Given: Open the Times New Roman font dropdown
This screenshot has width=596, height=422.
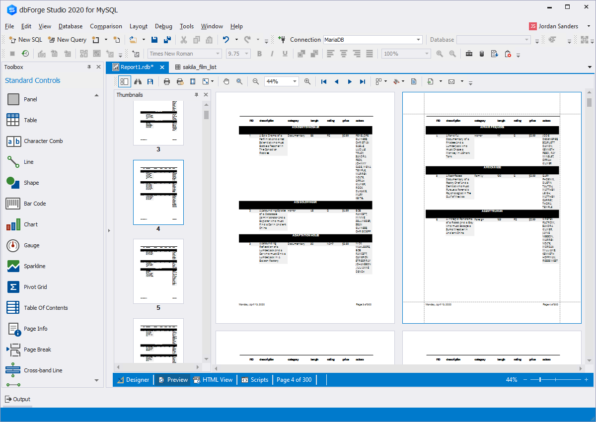Looking at the screenshot, I should point(218,54).
